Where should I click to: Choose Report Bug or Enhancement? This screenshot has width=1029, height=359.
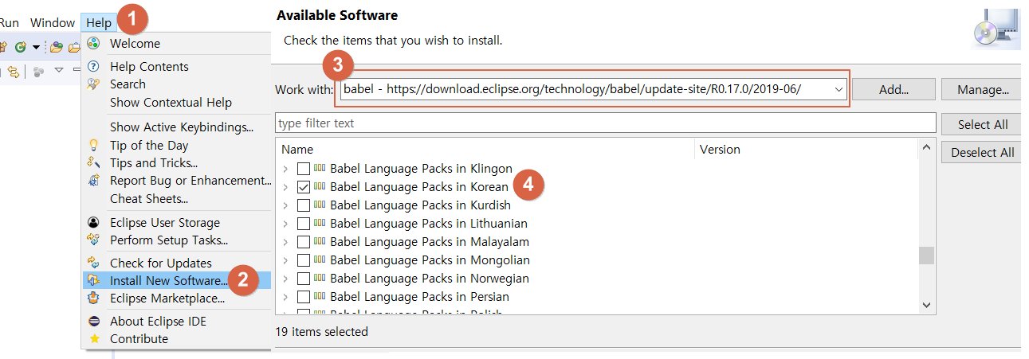pos(190,181)
